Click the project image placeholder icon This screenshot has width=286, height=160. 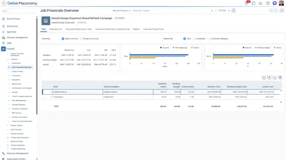(46, 21)
